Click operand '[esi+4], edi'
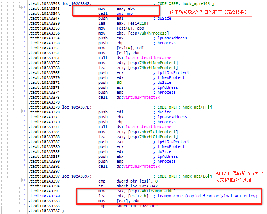This screenshot has height=214, width=267. point(130,48)
